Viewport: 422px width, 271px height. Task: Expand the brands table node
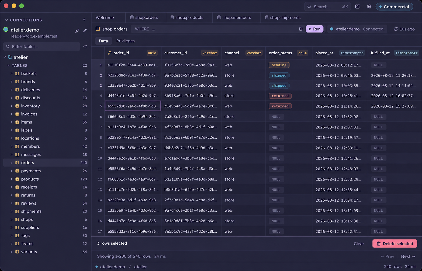tap(12, 82)
